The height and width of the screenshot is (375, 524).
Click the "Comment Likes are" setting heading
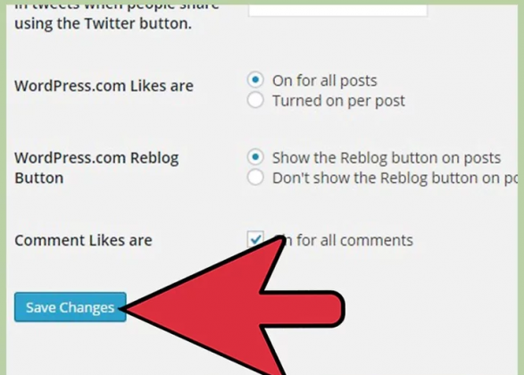[x=83, y=240]
